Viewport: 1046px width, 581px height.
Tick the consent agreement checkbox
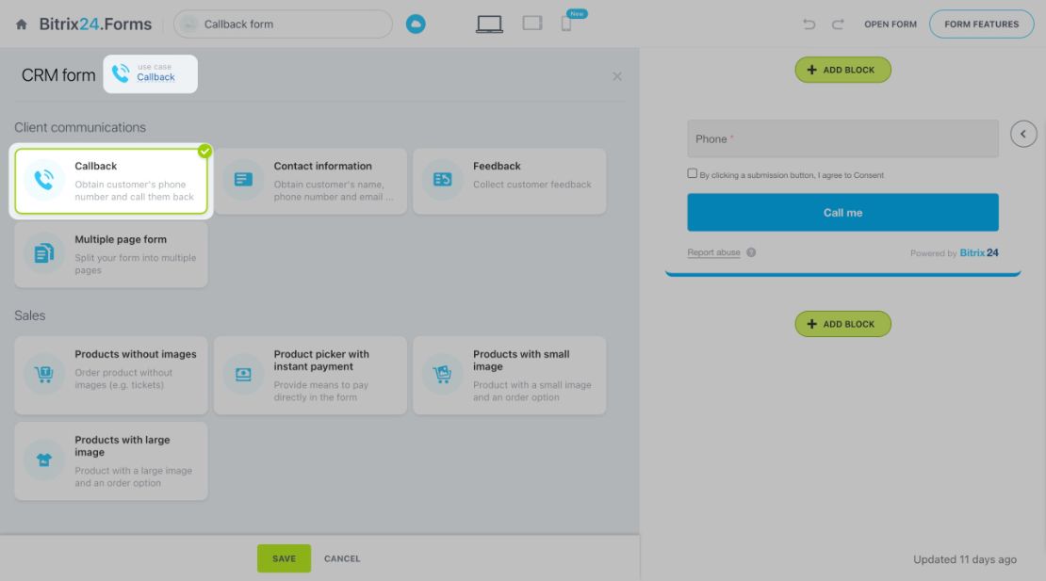pyautogui.click(x=693, y=173)
